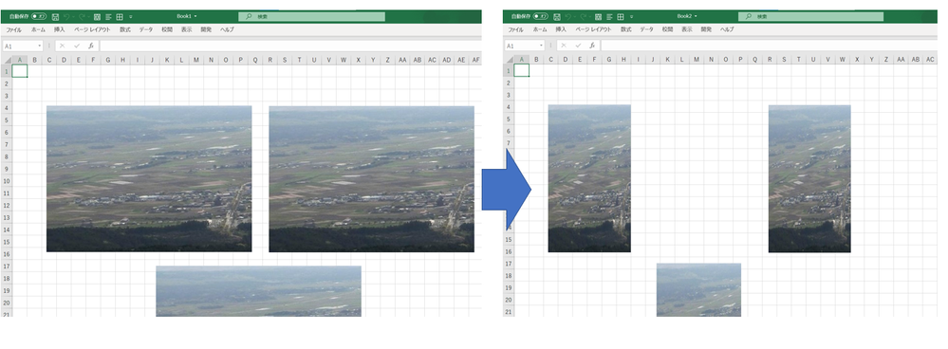
Task: Click the Undo arrow in Book1 title bar
Action: (x=68, y=17)
